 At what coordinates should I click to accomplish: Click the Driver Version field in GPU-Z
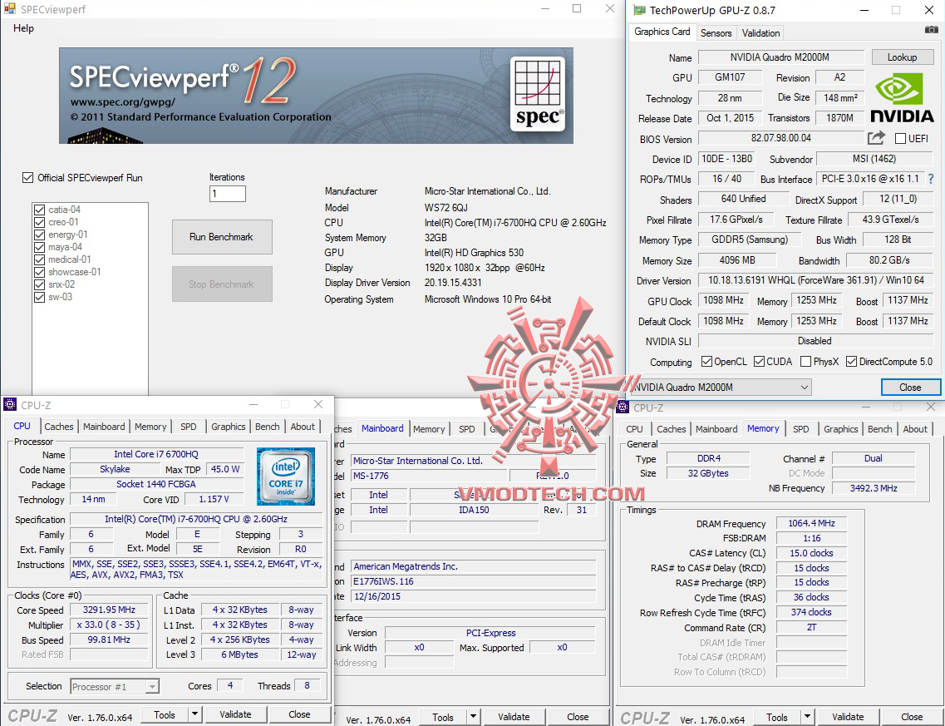(816, 280)
